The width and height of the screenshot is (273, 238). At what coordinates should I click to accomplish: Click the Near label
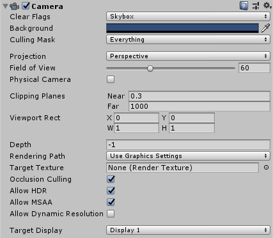[x=116, y=96]
